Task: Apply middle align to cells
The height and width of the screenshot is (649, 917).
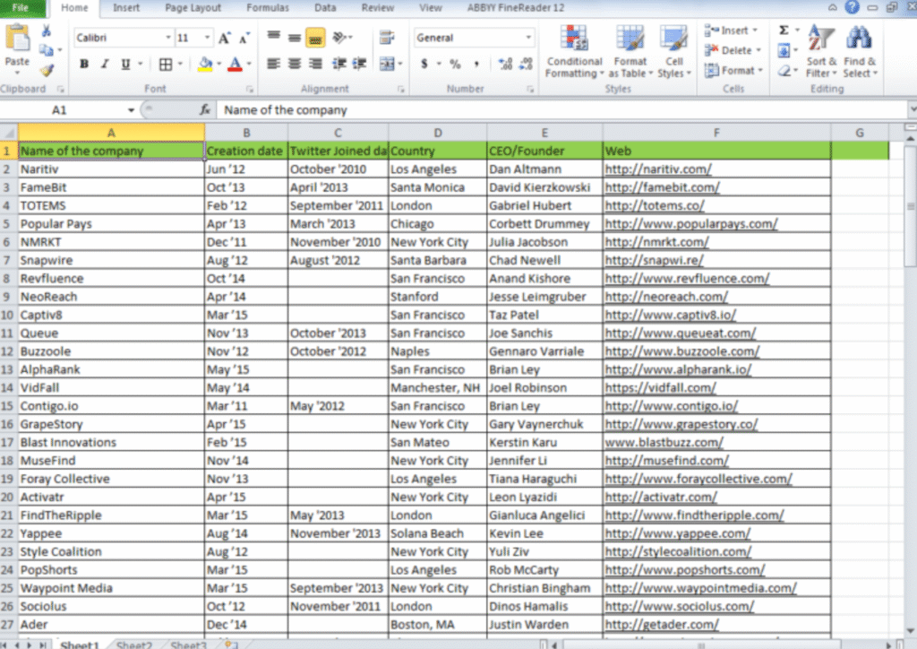Action: 294,37
